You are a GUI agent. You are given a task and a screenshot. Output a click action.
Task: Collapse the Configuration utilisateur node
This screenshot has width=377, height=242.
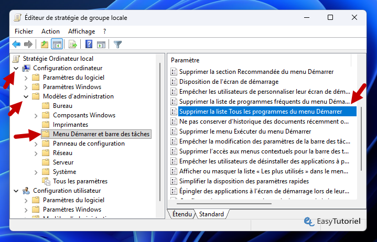[x=16, y=191]
